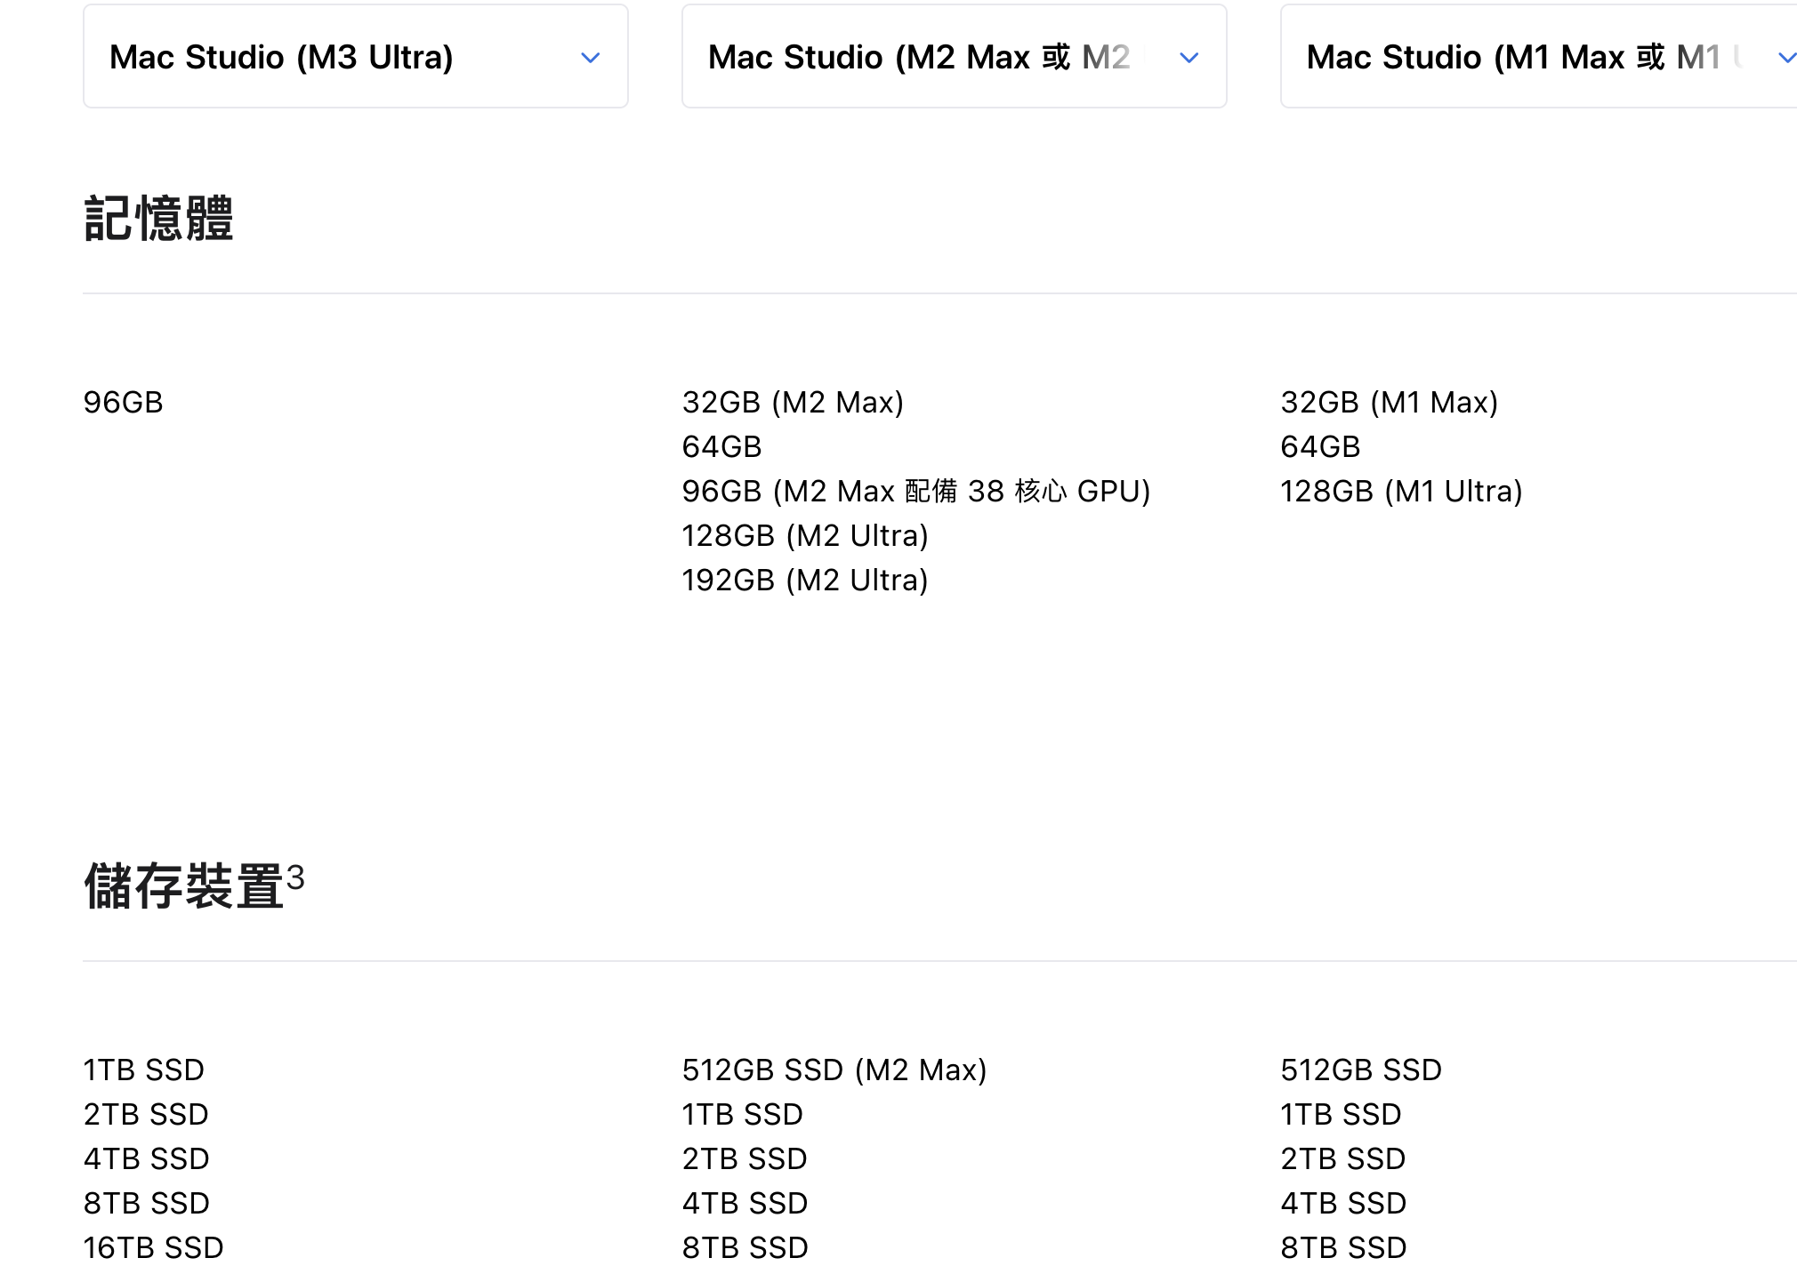Viewport: 1797px width, 1282px height.
Task: Click 8TB SSD under M3 Ultra storage
Action: point(147,1203)
